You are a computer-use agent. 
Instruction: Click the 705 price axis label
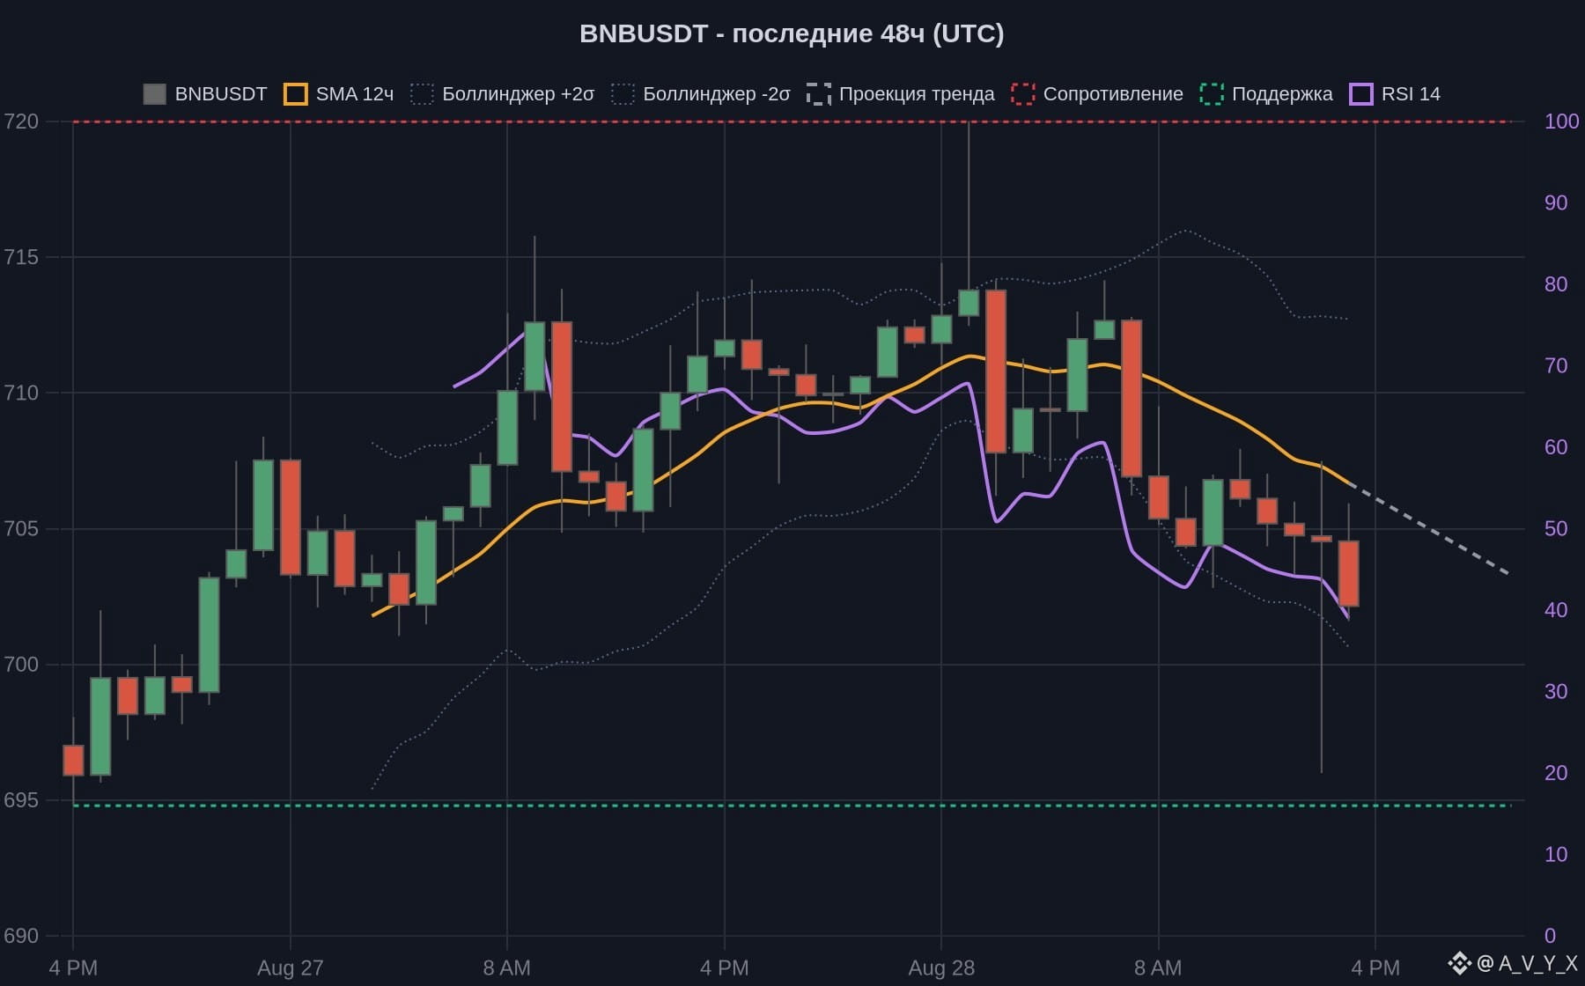(21, 528)
